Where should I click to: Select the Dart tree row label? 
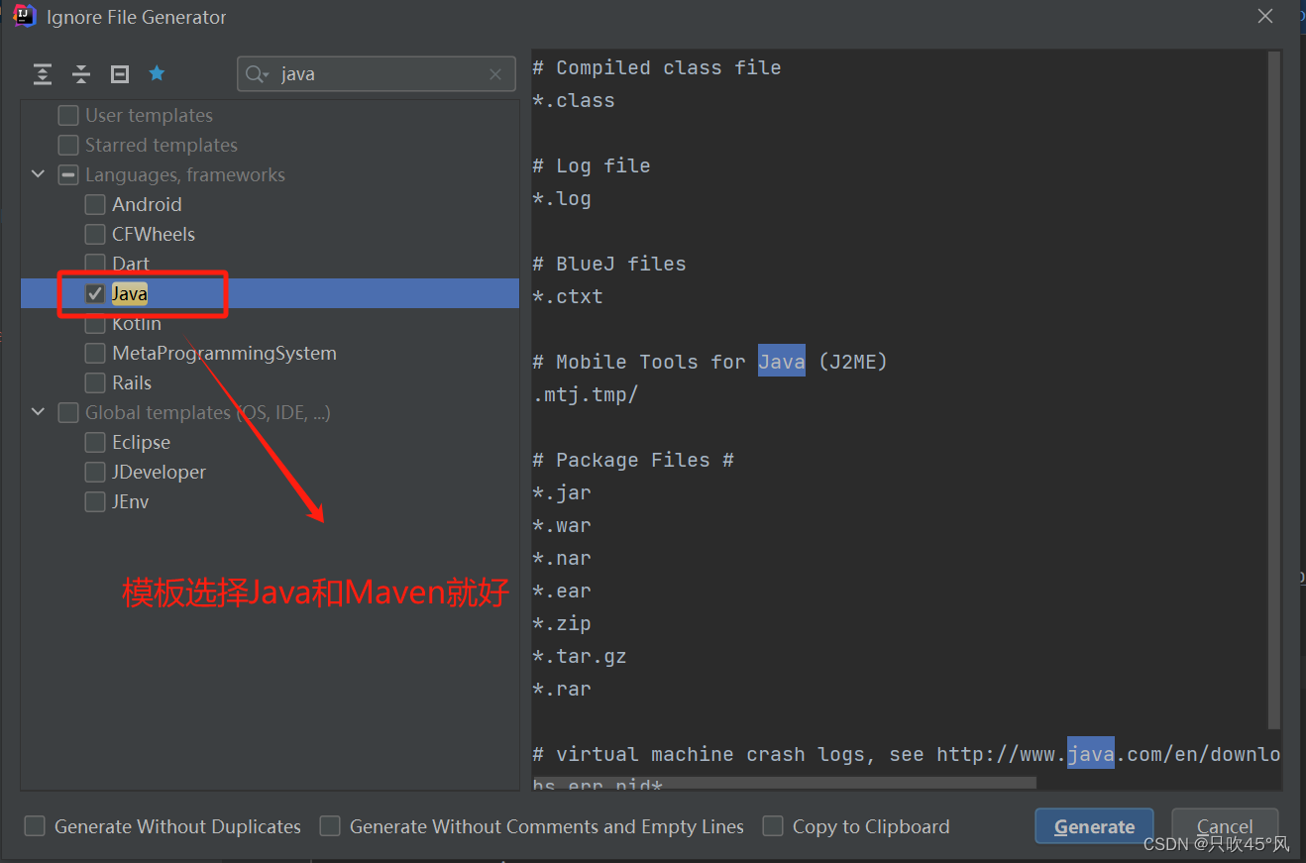point(131,264)
